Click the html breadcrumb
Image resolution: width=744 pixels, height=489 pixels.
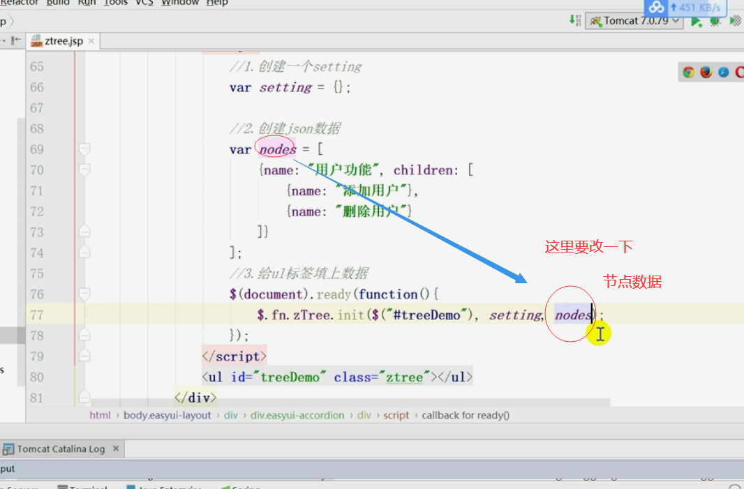(x=100, y=415)
